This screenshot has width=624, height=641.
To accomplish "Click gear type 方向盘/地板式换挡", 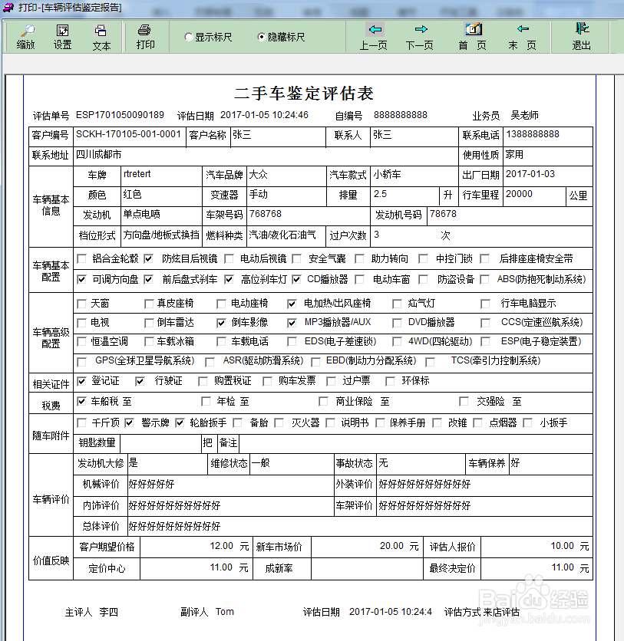I will 161,235.
